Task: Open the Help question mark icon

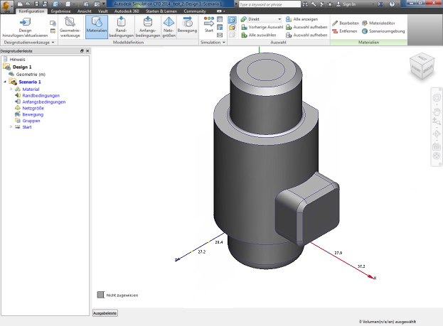Action: pyautogui.click(x=392, y=4)
